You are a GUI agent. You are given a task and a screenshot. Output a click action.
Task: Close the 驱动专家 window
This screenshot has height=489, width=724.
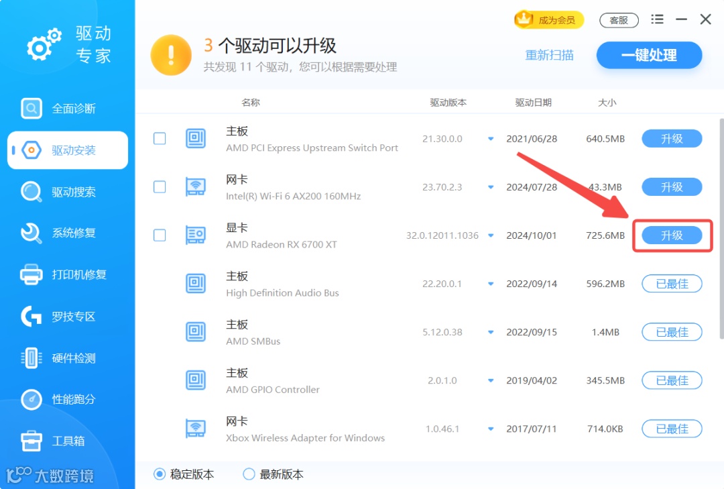pos(705,19)
